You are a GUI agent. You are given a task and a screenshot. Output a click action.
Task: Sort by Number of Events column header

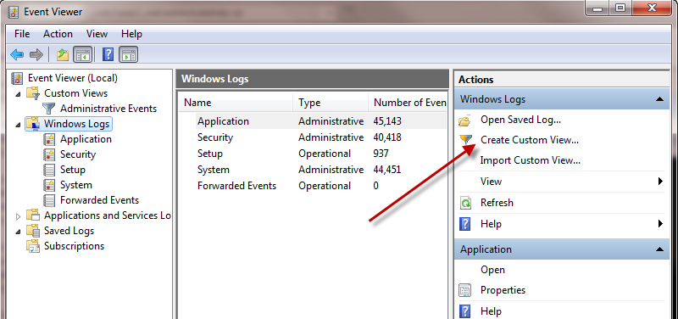[x=408, y=103]
